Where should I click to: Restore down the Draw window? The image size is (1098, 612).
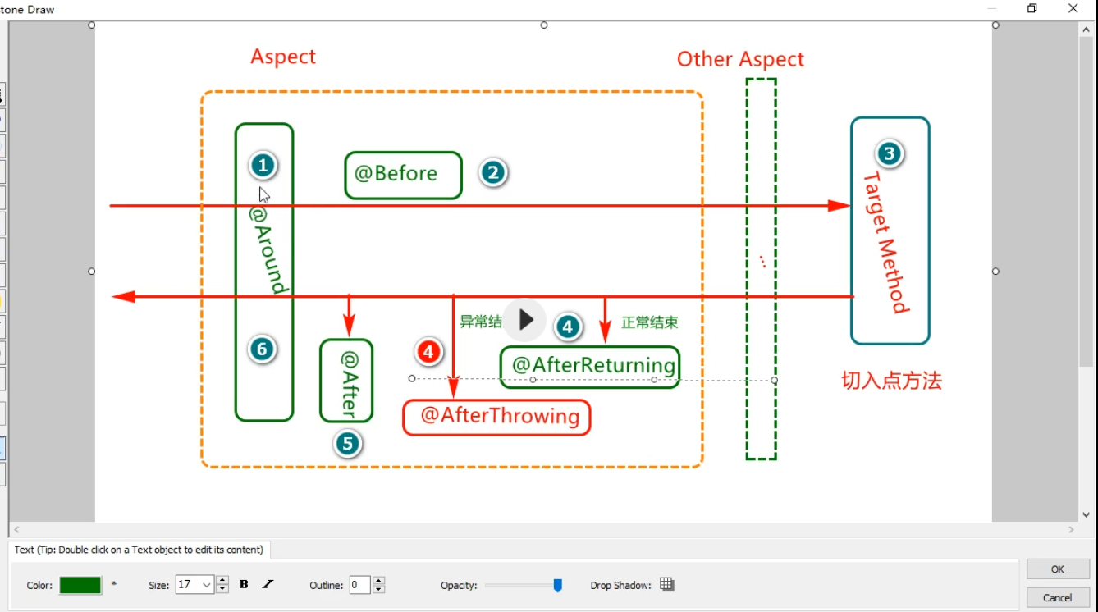(x=1032, y=8)
